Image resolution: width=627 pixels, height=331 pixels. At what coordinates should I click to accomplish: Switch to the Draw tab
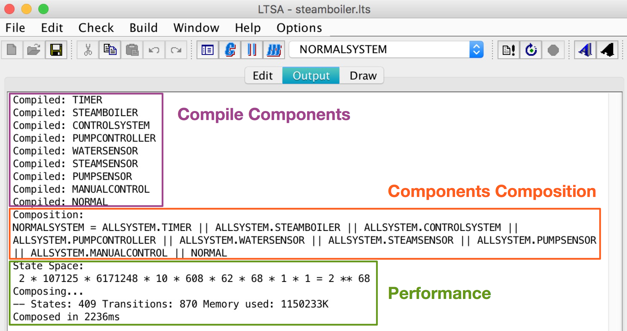coord(363,76)
